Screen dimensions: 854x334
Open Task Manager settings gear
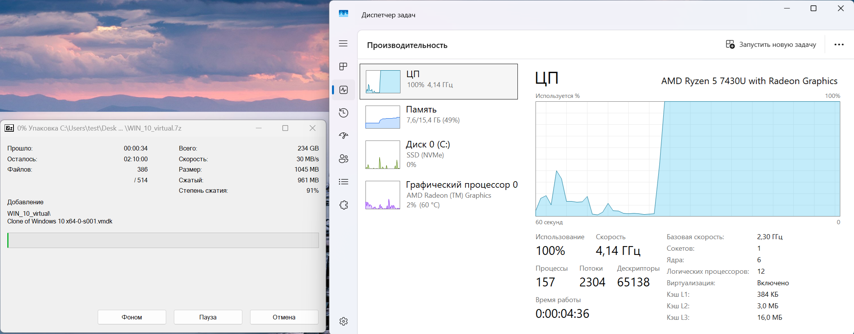pos(344,321)
